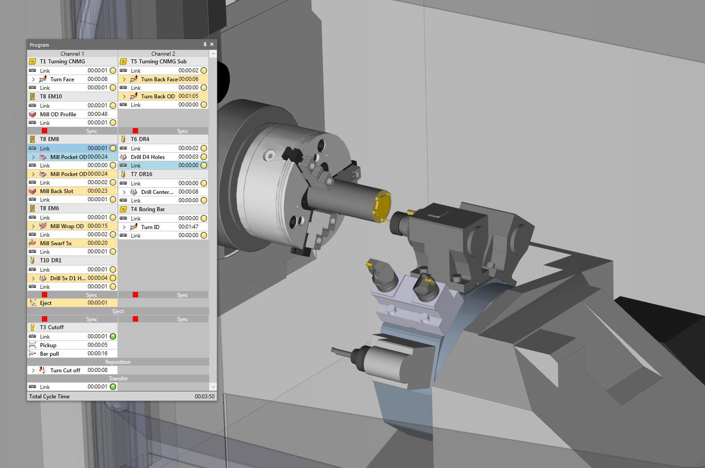Click the Mill OD Profile operation icon

point(32,114)
